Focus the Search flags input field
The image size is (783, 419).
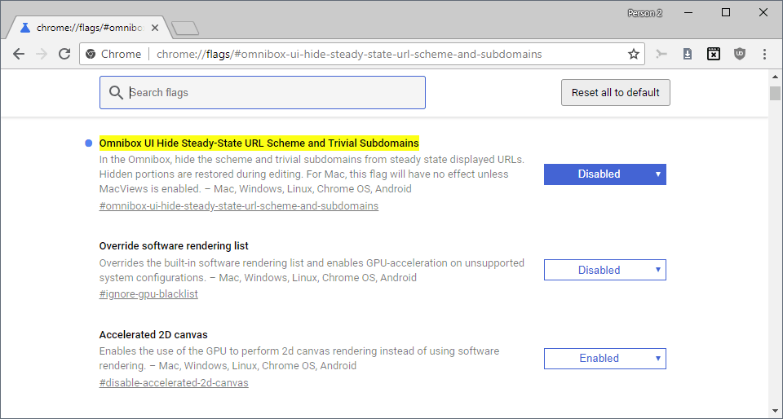pos(263,92)
